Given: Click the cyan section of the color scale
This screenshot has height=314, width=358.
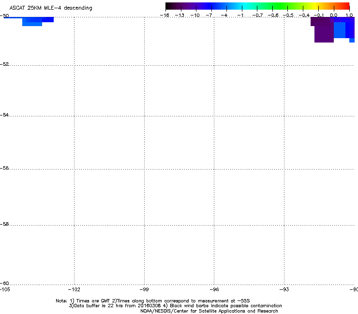Looking at the screenshot, I should [244, 6].
